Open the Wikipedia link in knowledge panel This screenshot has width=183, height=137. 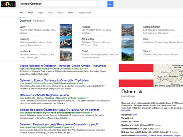click(x=125, y=110)
